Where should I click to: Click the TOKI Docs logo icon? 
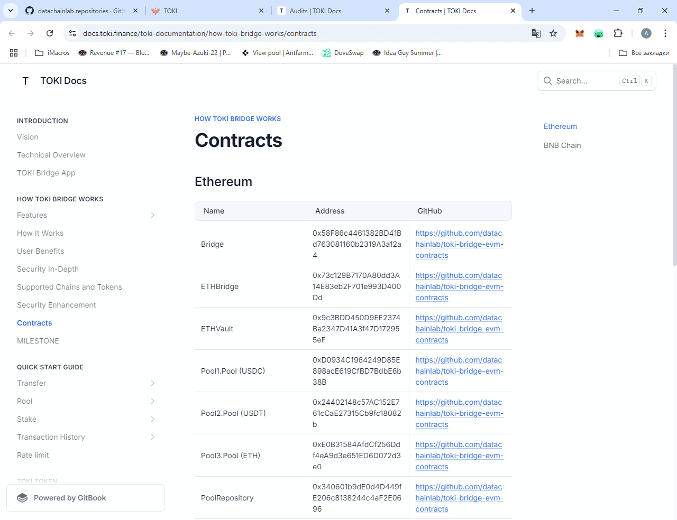25,81
